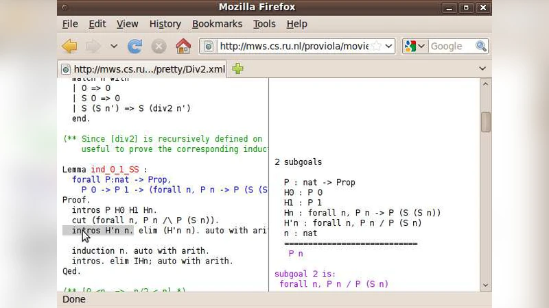Click the Stop loading button

[159, 46]
